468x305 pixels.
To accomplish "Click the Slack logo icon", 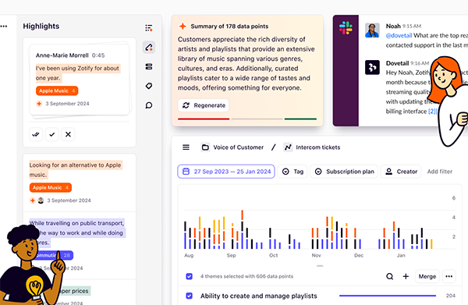I will (346, 28).
